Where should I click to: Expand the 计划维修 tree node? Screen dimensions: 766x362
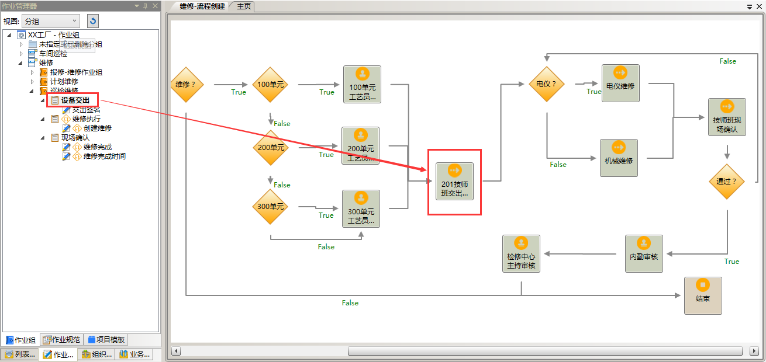[33, 82]
